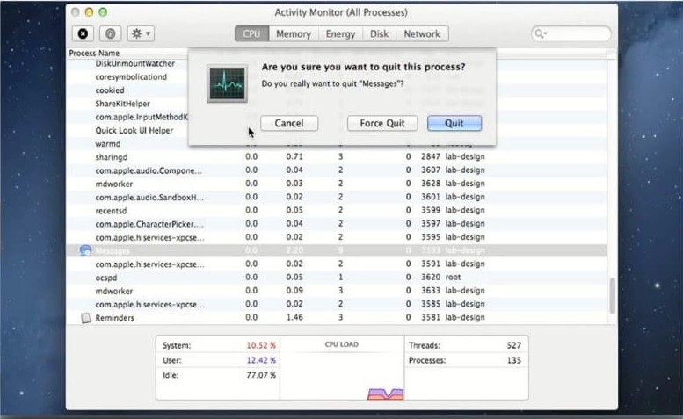Click the Idle percentage value

pyautogui.click(x=261, y=375)
